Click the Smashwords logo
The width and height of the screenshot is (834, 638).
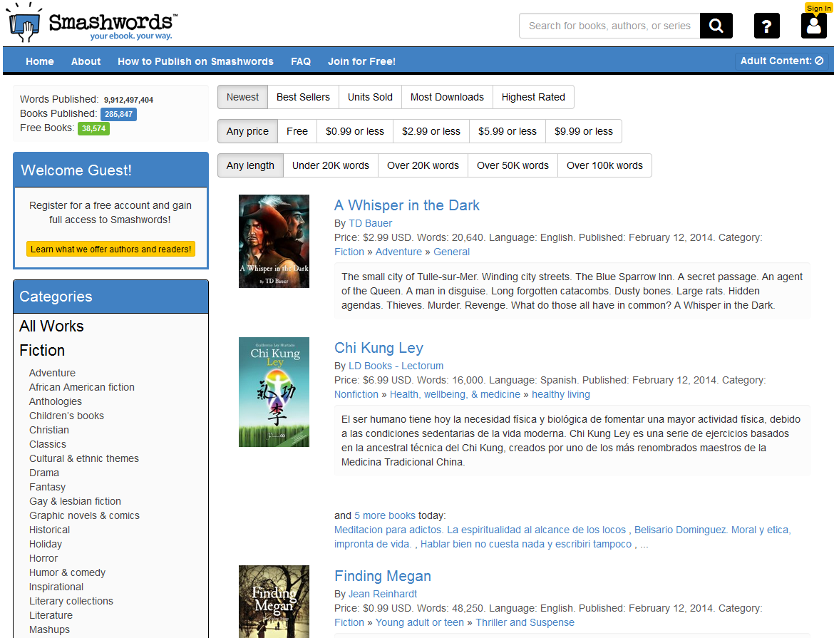[92, 22]
